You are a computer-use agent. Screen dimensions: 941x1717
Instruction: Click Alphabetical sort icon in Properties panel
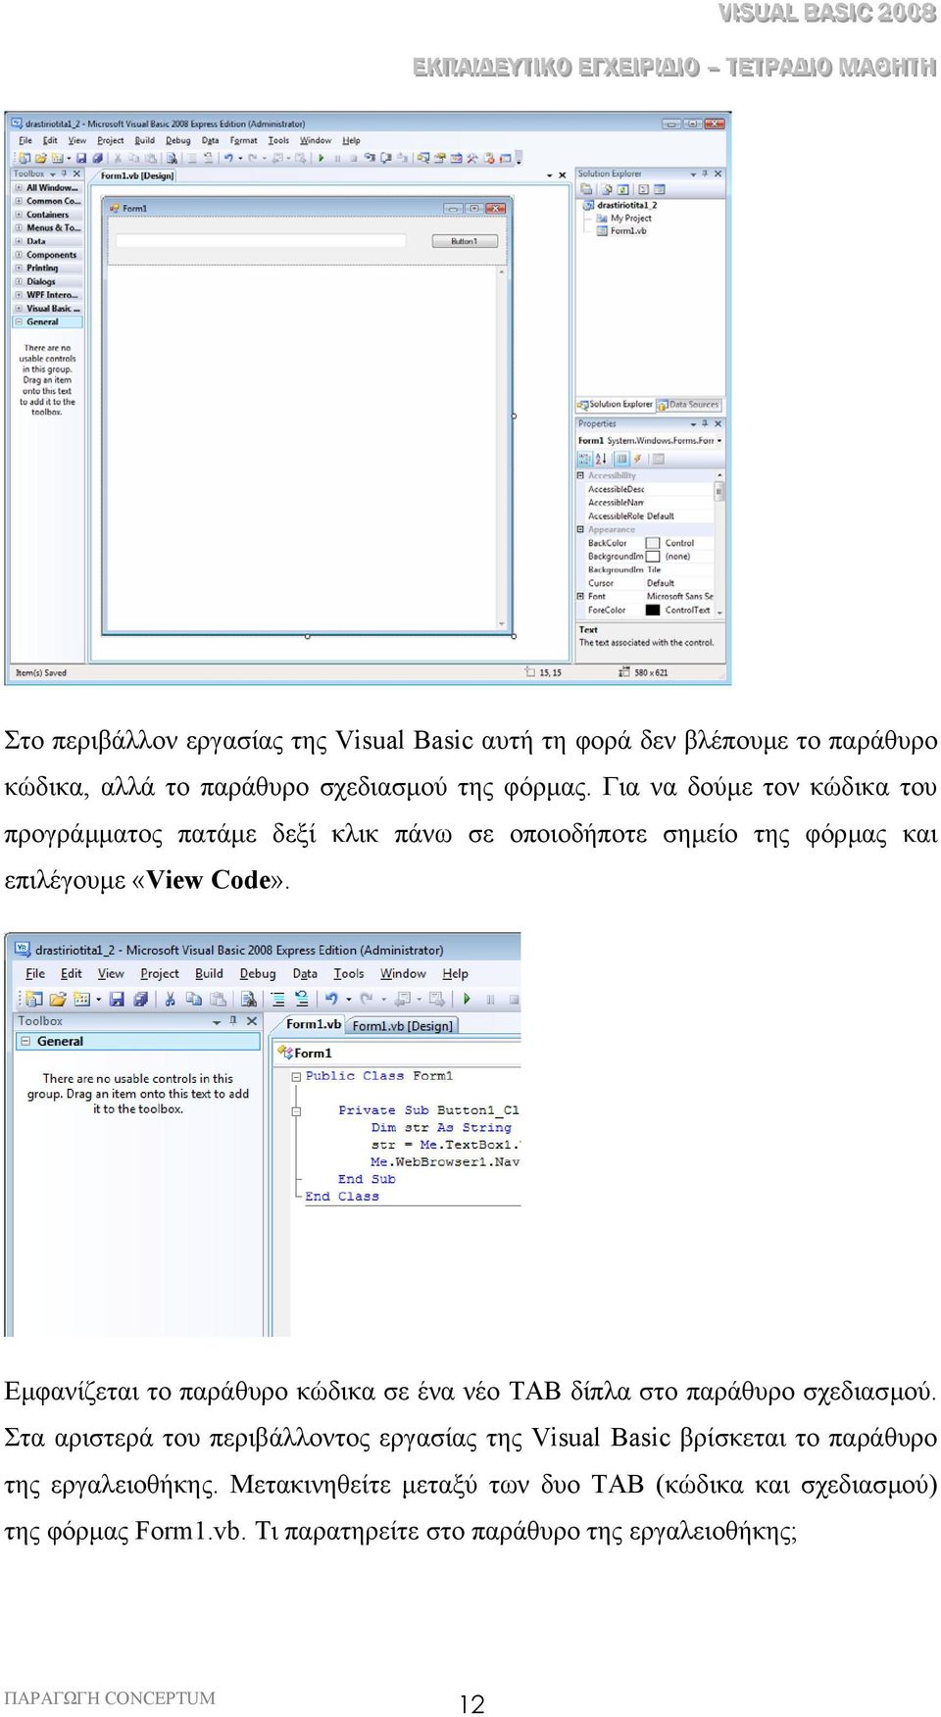pyautogui.click(x=601, y=459)
